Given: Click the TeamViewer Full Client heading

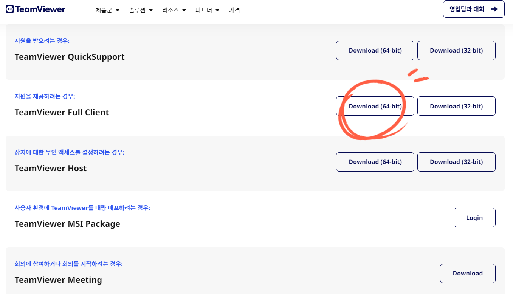Looking at the screenshot, I should 62,112.
